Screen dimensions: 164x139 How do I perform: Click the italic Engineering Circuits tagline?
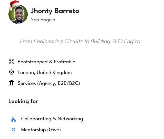(80, 41)
